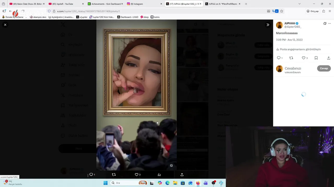Open the Jupiter1202 Kick Vide... bookmark

tap(102, 17)
